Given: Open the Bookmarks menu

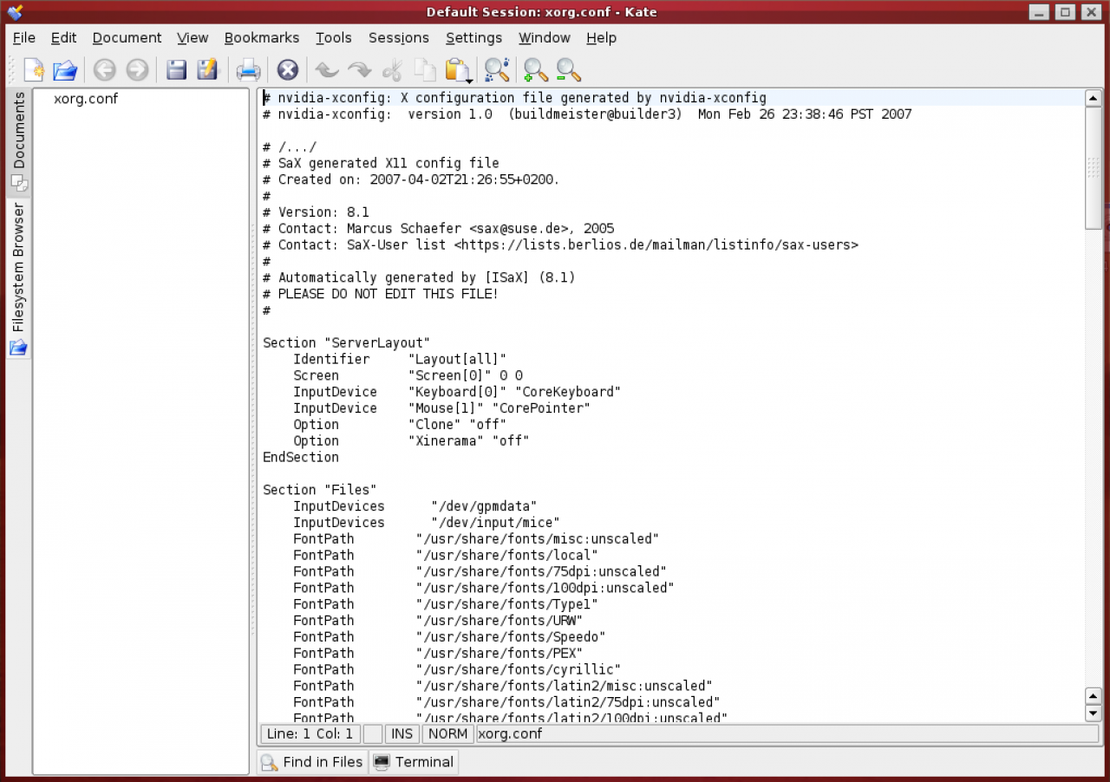Looking at the screenshot, I should point(262,37).
